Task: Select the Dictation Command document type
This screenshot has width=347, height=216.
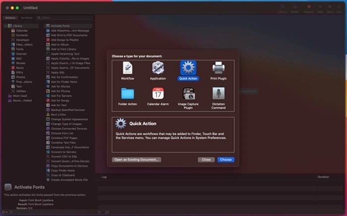Action: [x=219, y=98]
